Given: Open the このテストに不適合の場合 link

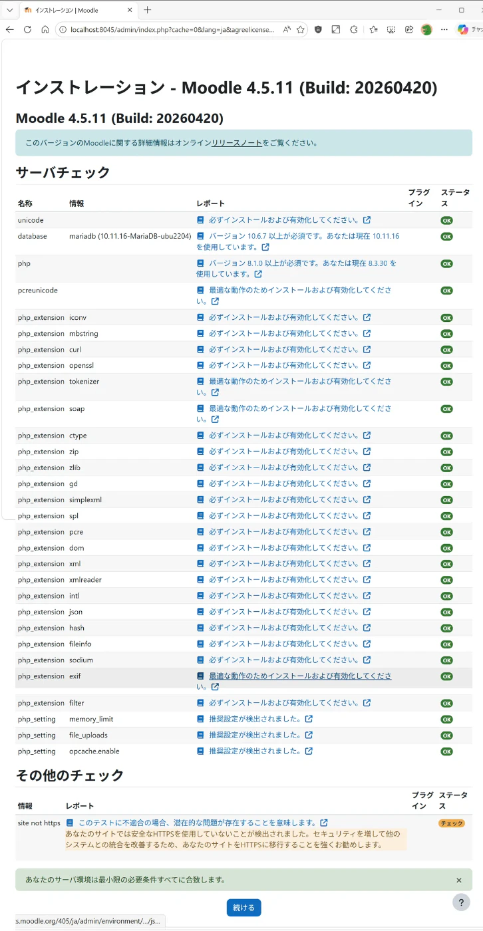Looking at the screenshot, I should (x=198, y=823).
